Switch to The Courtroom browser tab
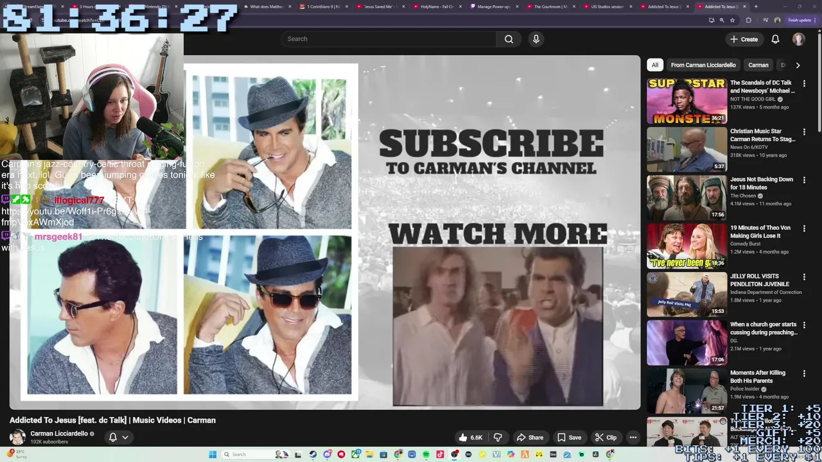Viewport: 822px width, 462px height. pyautogui.click(x=550, y=6)
